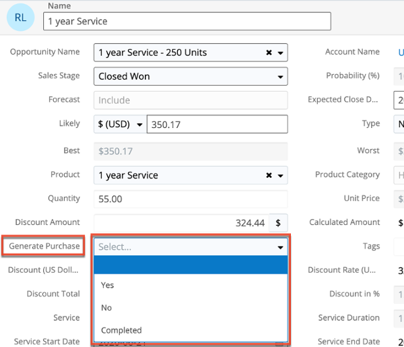
Task: Click the RL avatar icon
Action: click(x=21, y=18)
